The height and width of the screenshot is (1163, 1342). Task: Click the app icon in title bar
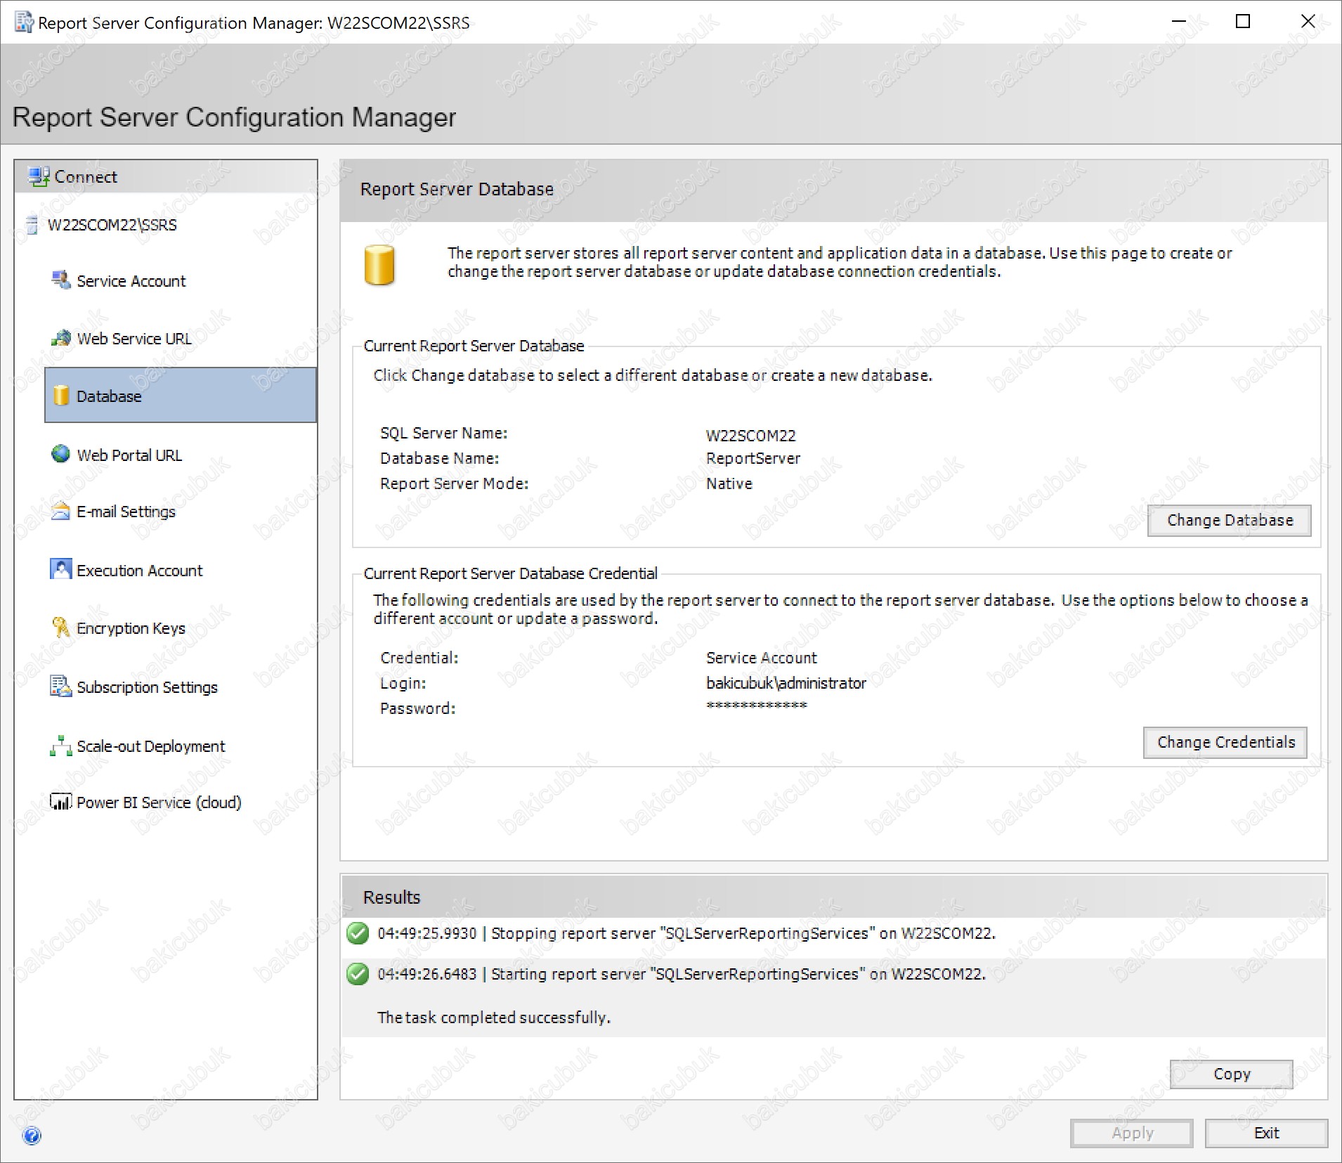(x=25, y=22)
